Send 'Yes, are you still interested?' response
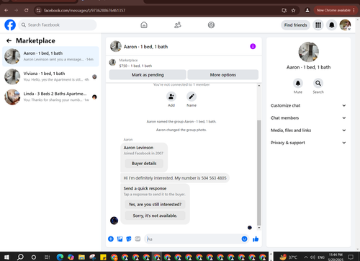Viewport: 360px width, 261px height. tap(155, 205)
